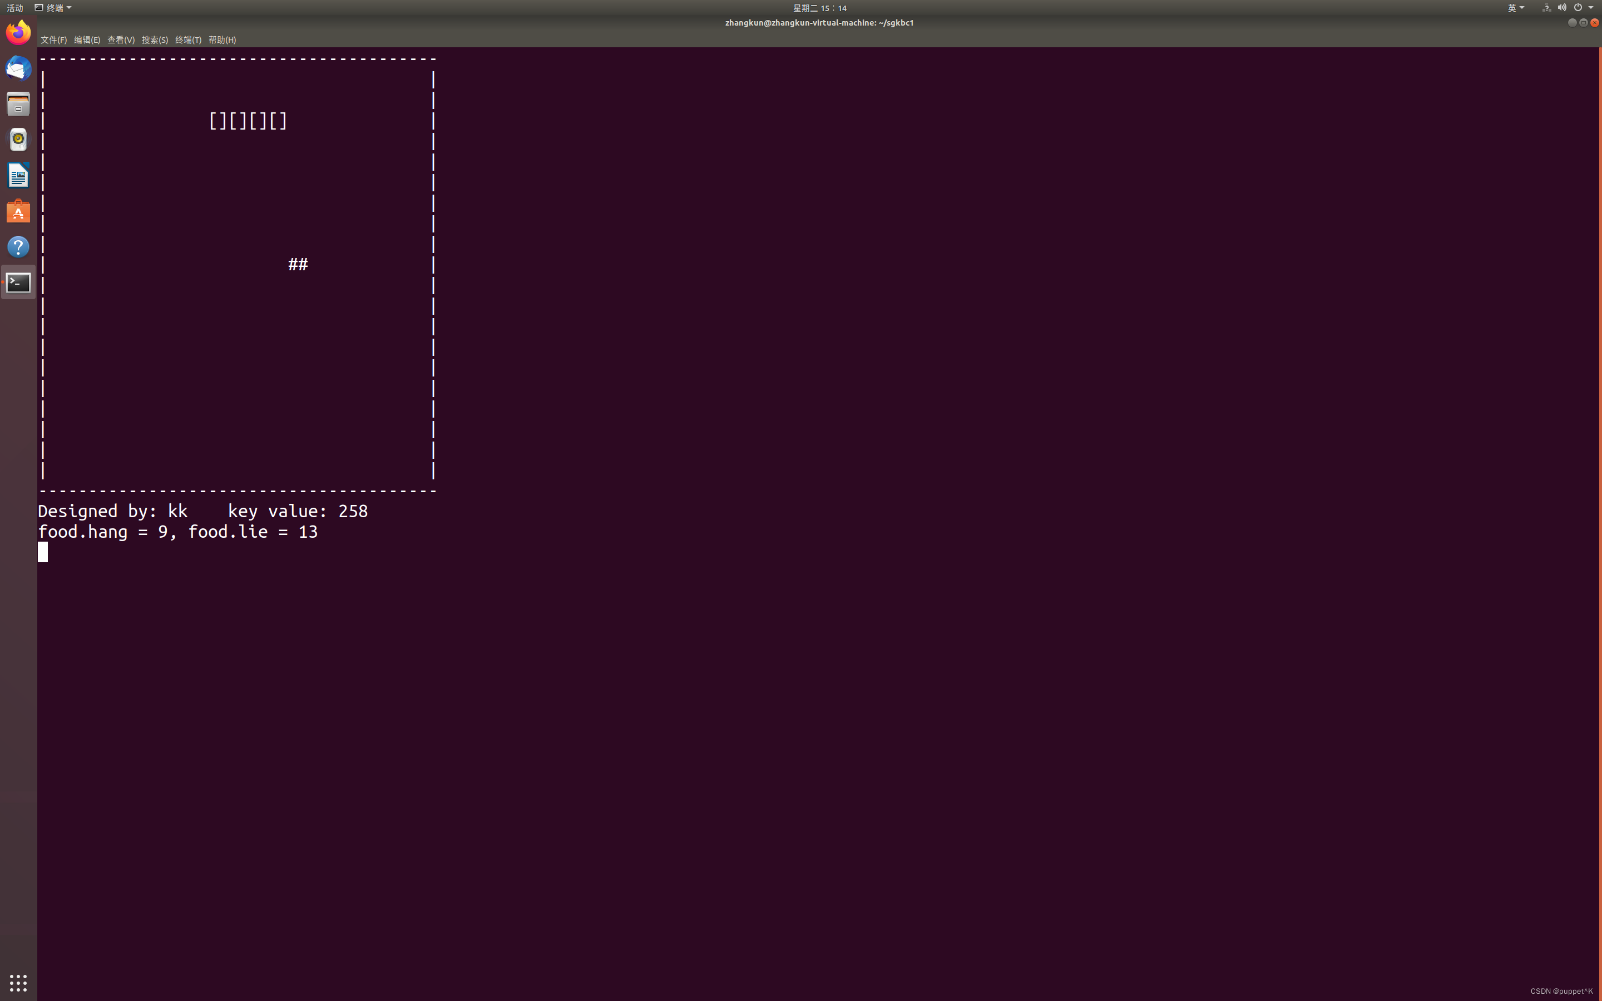Open the 文件(F) menu
This screenshot has height=1001, width=1602.
tap(53, 39)
